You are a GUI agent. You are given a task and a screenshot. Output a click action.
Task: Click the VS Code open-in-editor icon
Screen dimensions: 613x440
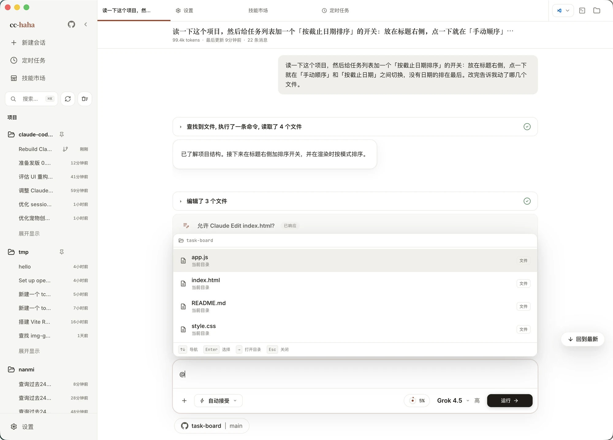coord(559,10)
